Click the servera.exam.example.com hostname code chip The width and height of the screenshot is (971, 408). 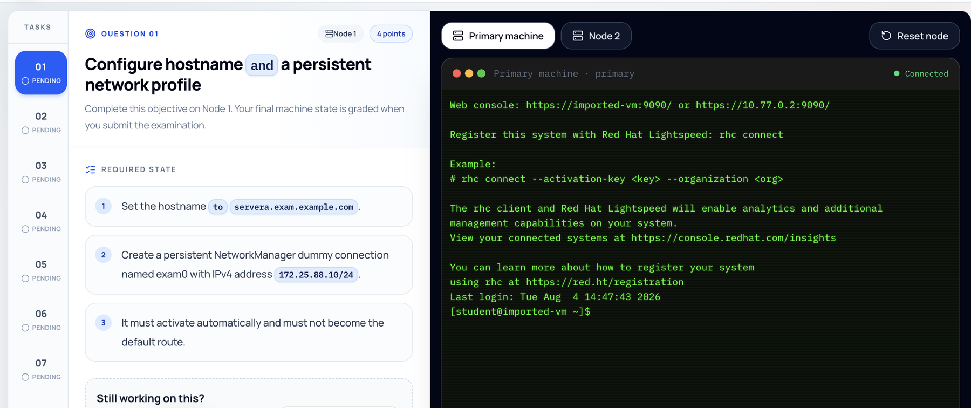(x=294, y=207)
